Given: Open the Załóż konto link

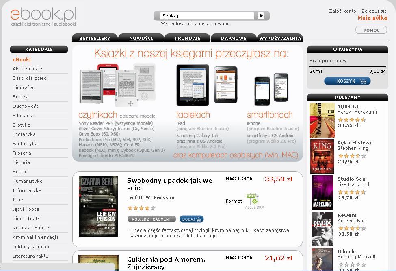Looking at the screenshot, I should 342,11.
